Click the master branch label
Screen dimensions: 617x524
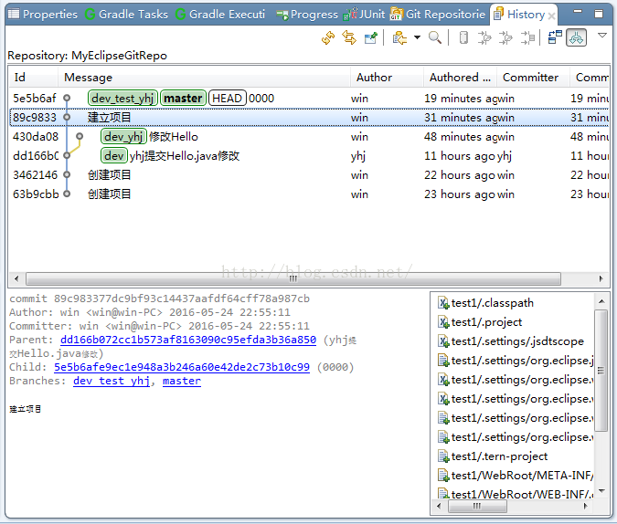click(x=183, y=99)
